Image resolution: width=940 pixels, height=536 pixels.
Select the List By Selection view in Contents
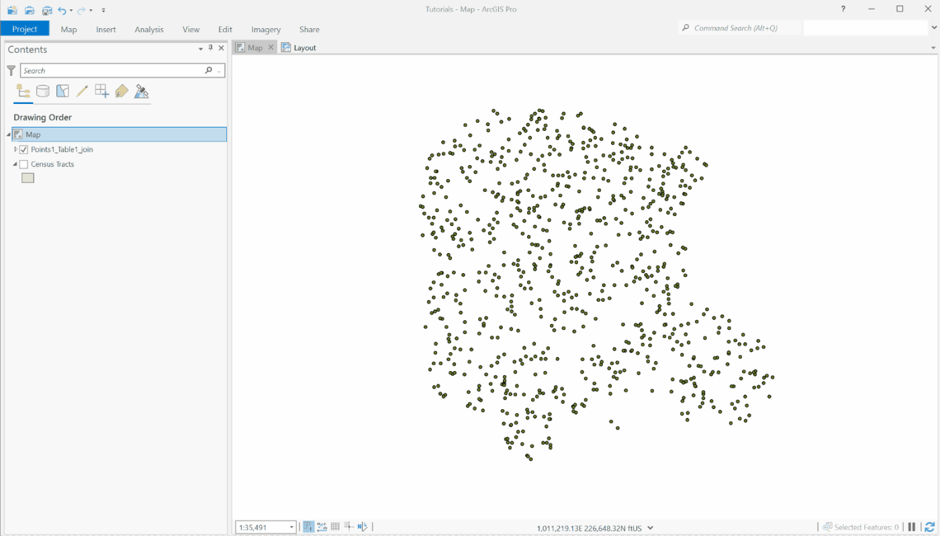click(62, 91)
